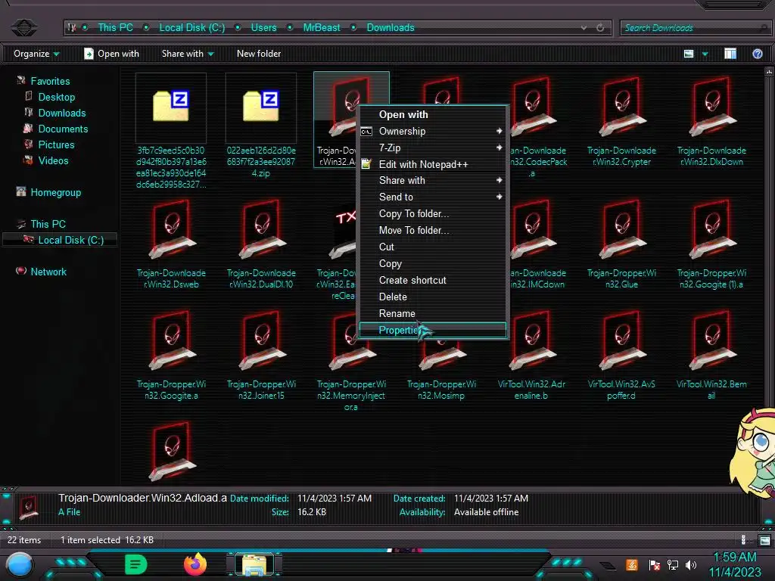Image resolution: width=775 pixels, height=581 pixels.
Task: Click File Explorer taskbar icon
Action: pos(254,564)
